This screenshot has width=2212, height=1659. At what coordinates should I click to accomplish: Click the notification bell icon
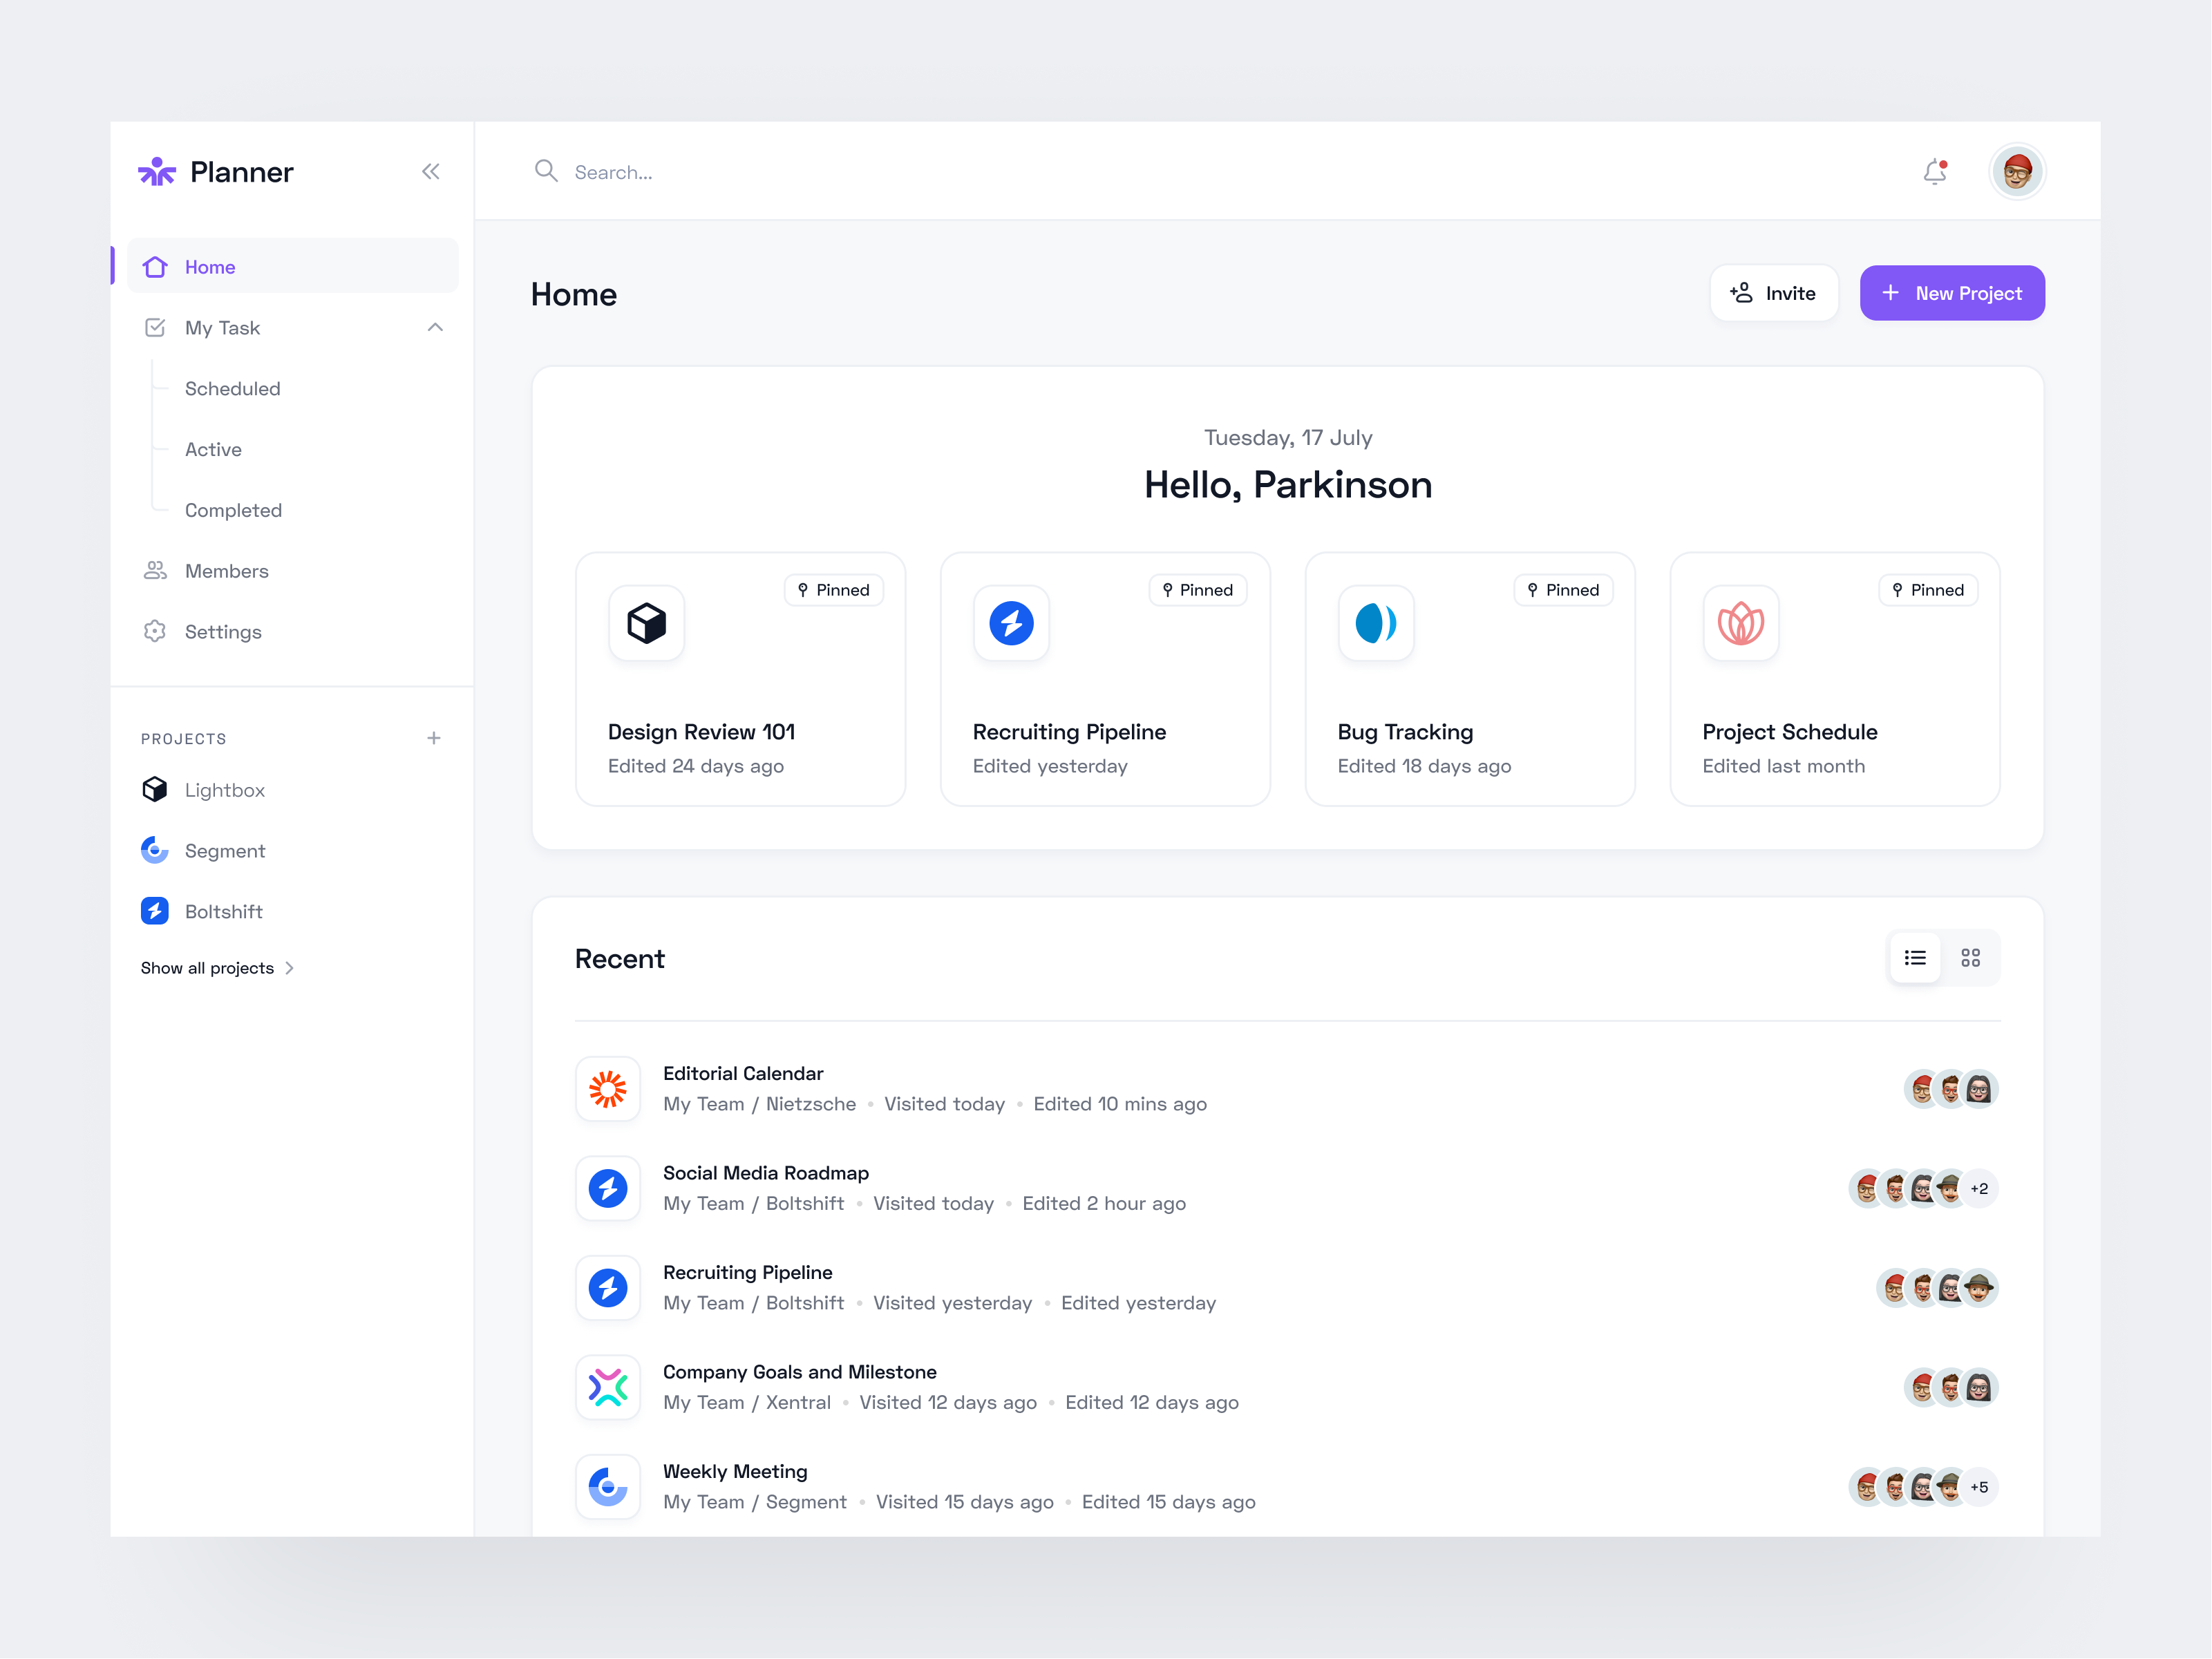click(x=1933, y=169)
